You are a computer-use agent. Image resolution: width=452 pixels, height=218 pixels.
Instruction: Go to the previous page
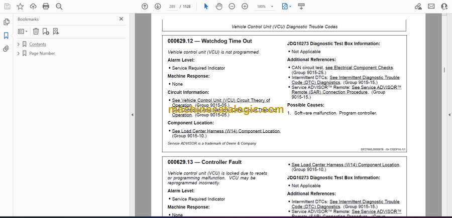[x=145, y=7]
